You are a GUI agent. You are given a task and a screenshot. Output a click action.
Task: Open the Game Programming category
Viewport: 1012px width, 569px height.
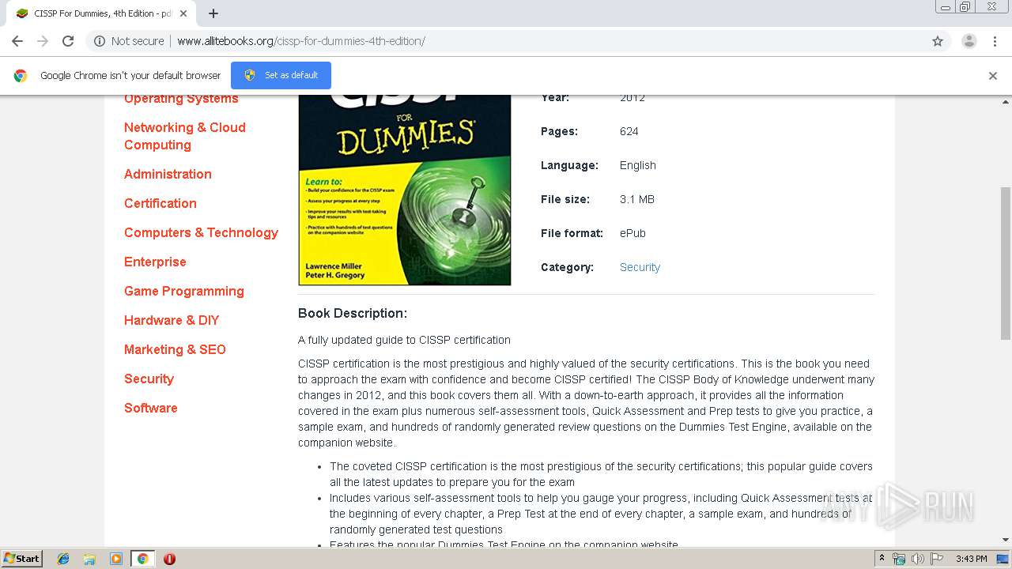184,291
